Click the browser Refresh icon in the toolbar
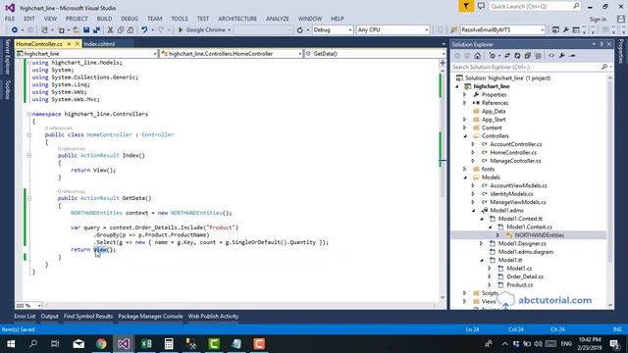This screenshot has width=628, height=353. (300, 30)
